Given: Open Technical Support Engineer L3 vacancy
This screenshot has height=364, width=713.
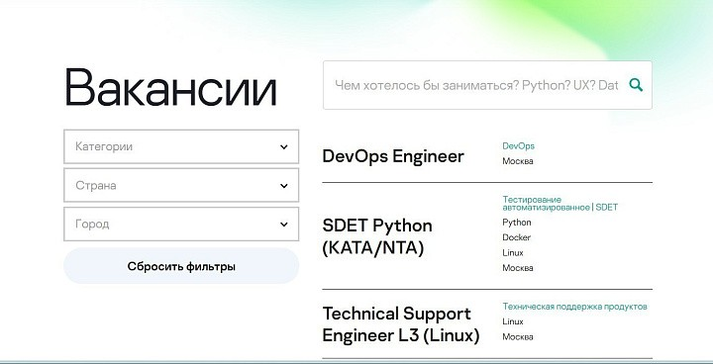Looking at the screenshot, I should (x=401, y=324).
